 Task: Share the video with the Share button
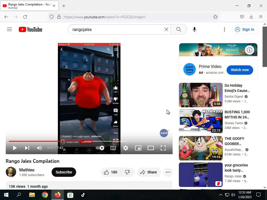point(148,172)
